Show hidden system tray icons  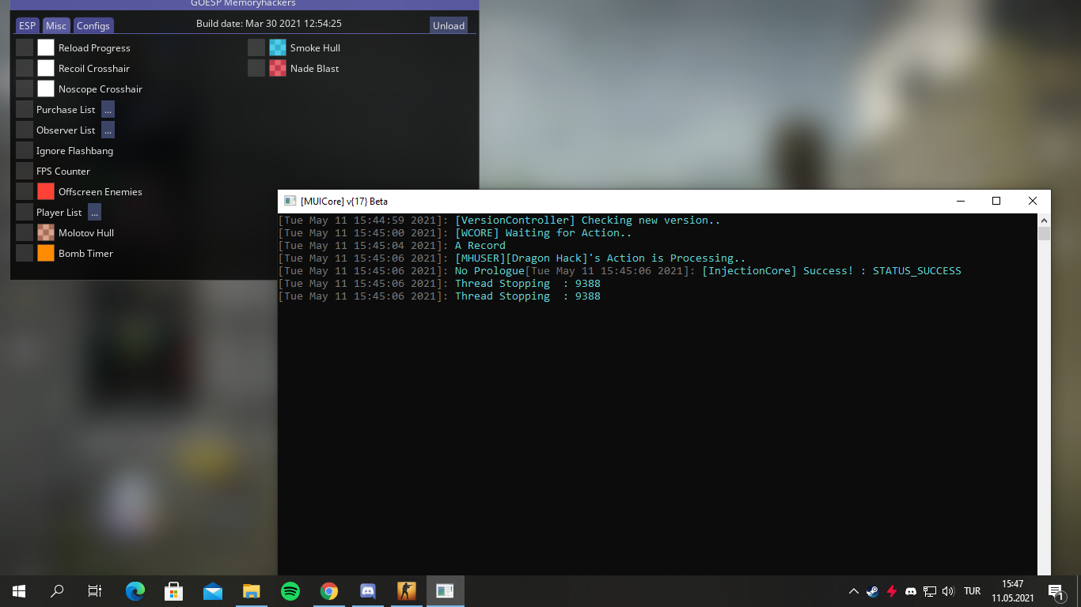tap(854, 591)
